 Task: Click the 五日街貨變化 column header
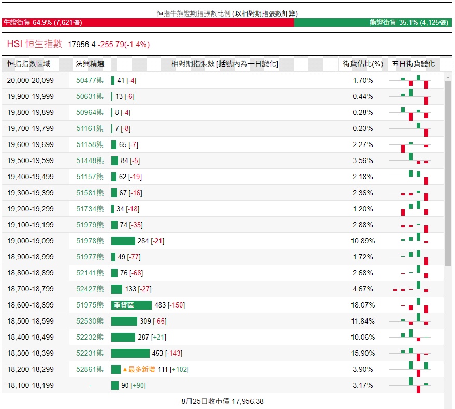point(414,64)
